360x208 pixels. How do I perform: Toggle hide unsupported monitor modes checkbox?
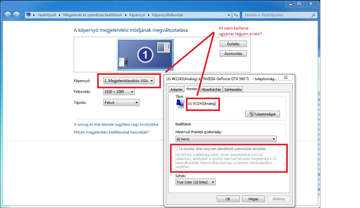click(x=177, y=149)
